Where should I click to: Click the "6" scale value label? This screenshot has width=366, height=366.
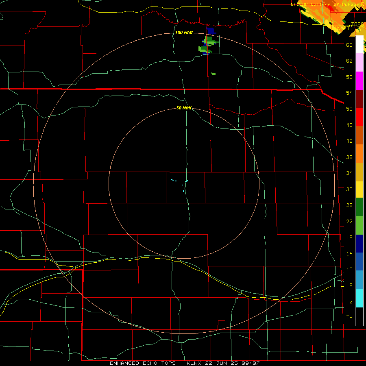(x=351, y=285)
